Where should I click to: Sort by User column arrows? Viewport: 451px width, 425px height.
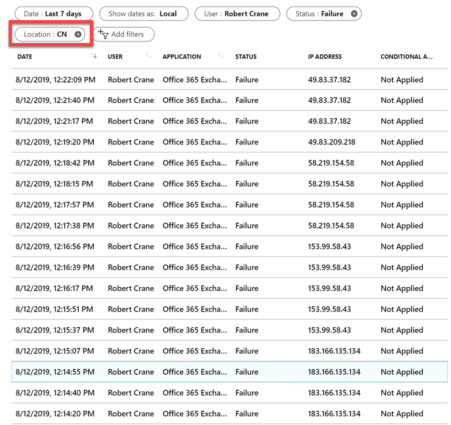point(148,56)
